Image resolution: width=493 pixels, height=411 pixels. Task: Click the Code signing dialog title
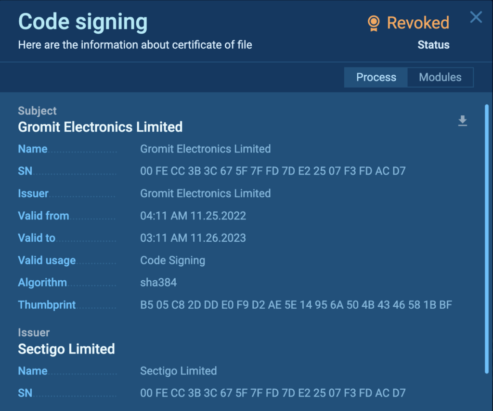pyautogui.click(x=83, y=22)
